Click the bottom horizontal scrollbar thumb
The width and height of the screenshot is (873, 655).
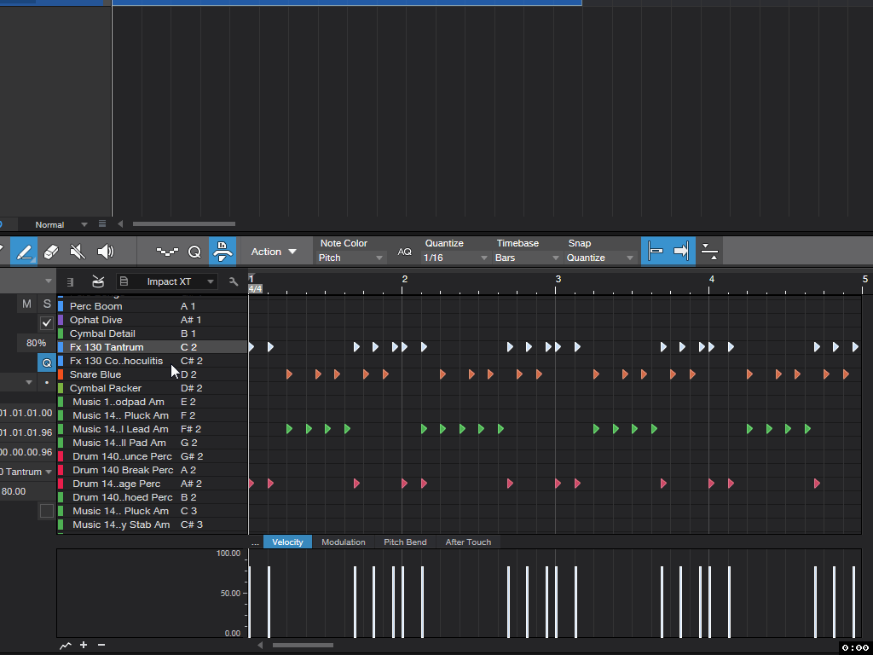point(303,645)
